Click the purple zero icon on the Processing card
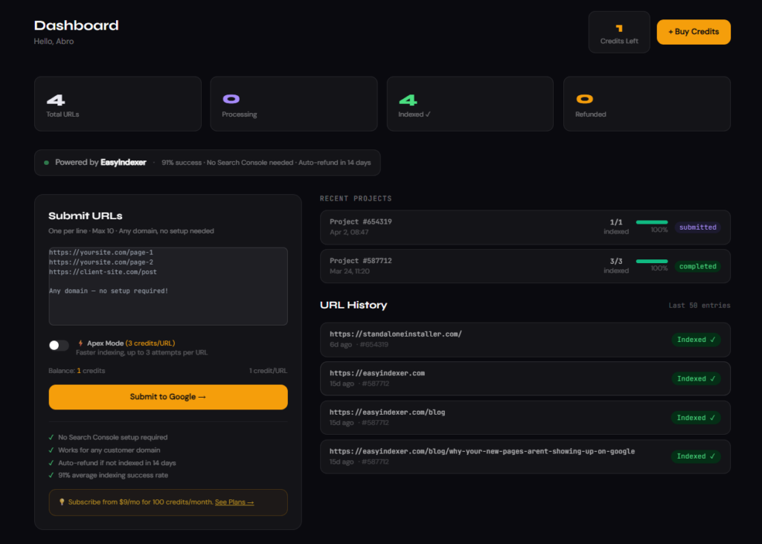 pos(230,97)
